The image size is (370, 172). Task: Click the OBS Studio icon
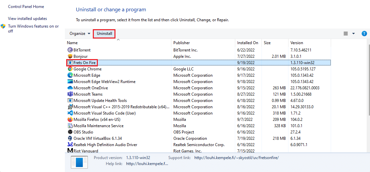[70, 132]
